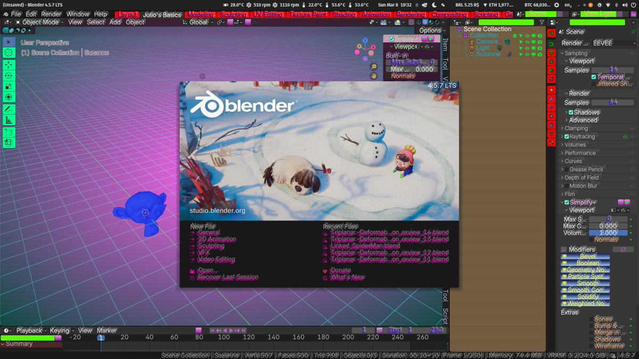Screen dimensions: 639x359
Task: Toggle the Raytracing checkbox
Action: 567,137
